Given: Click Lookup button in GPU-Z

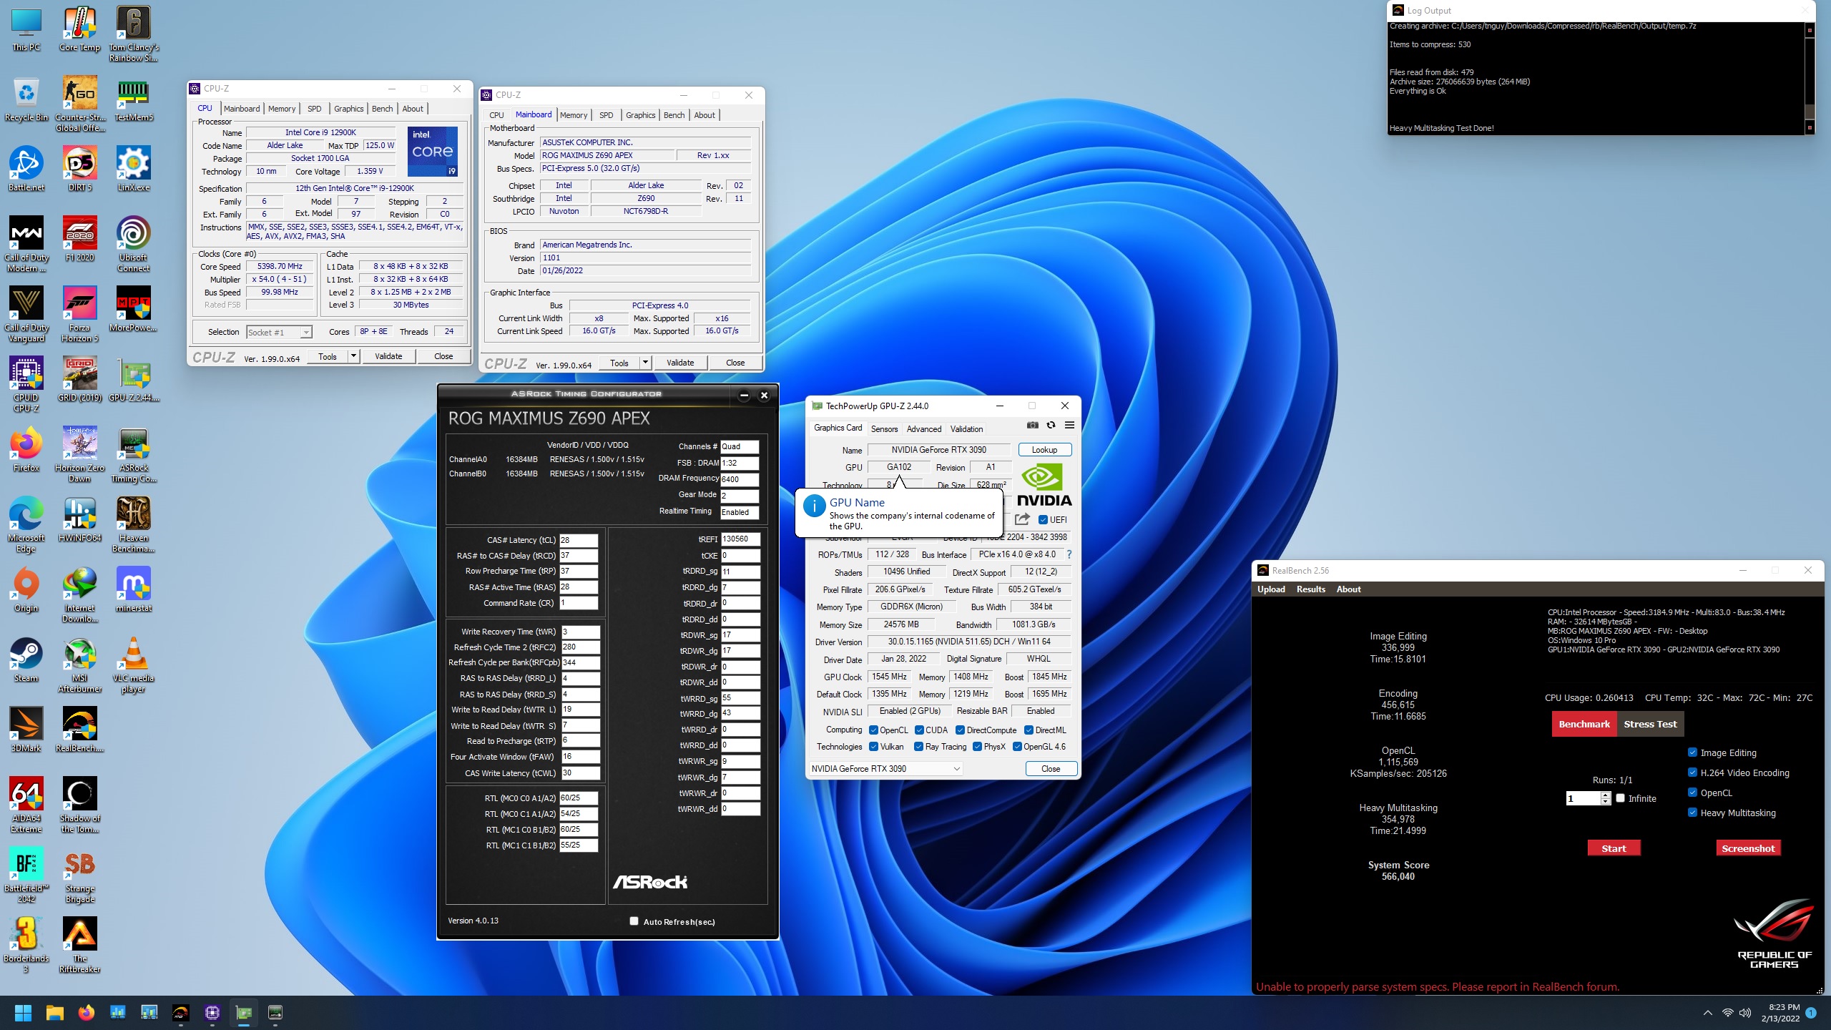Looking at the screenshot, I should point(1044,450).
